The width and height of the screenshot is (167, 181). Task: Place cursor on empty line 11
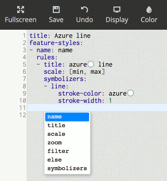[97, 108]
